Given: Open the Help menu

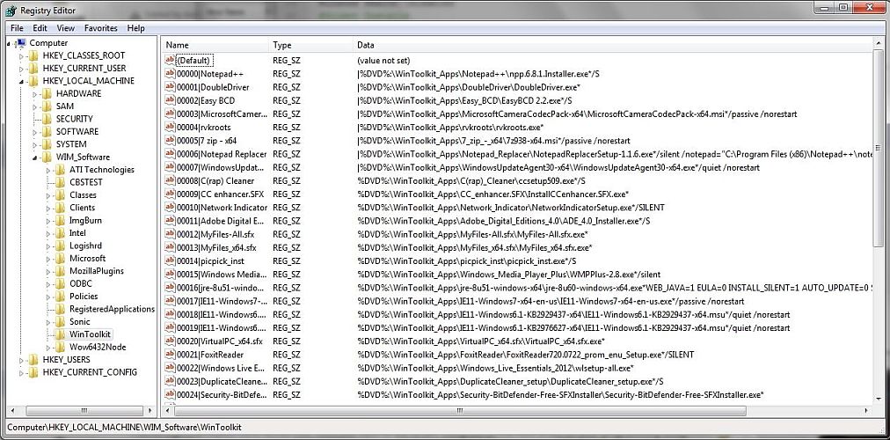Looking at the screenshot, I should point(135,28).
